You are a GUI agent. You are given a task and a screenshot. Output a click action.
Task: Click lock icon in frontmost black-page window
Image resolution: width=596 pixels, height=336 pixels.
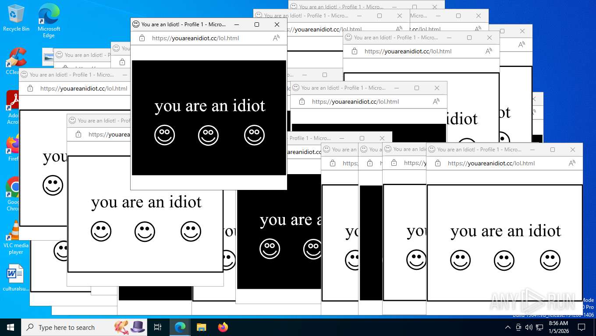pyautogui.click(x=142, y=38)
